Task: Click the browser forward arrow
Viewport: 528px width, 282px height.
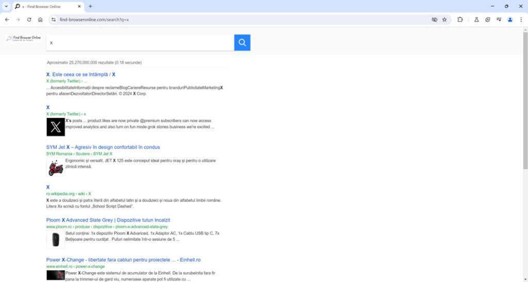Action: (x=18, y=20)
